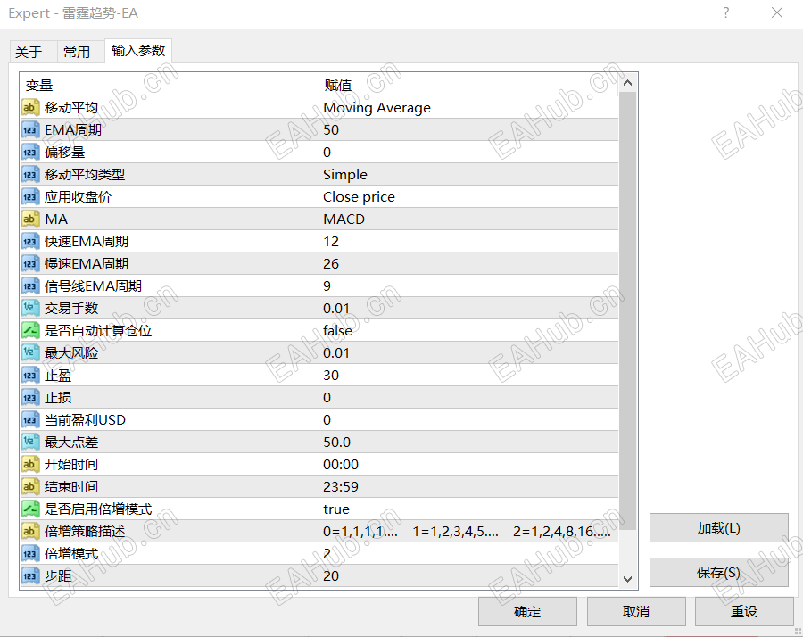Click the integer icon beside EMA周期
Viewport: 803px width, 637px height.
(30, 130)
